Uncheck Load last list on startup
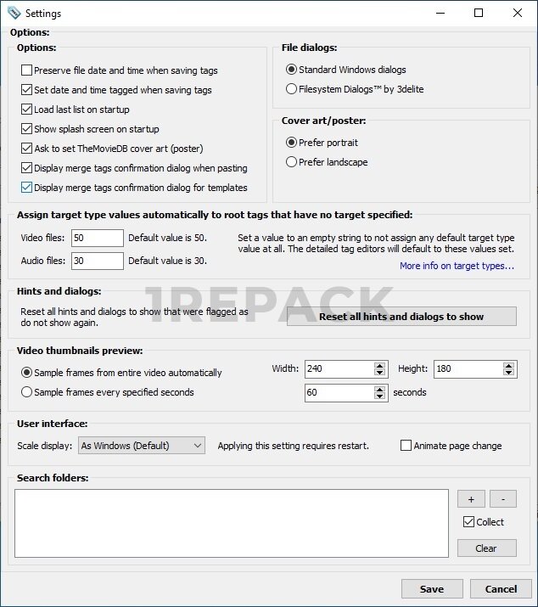Viewport: 538px width, 607px height. pyautogui.click(x=27, y=110)
